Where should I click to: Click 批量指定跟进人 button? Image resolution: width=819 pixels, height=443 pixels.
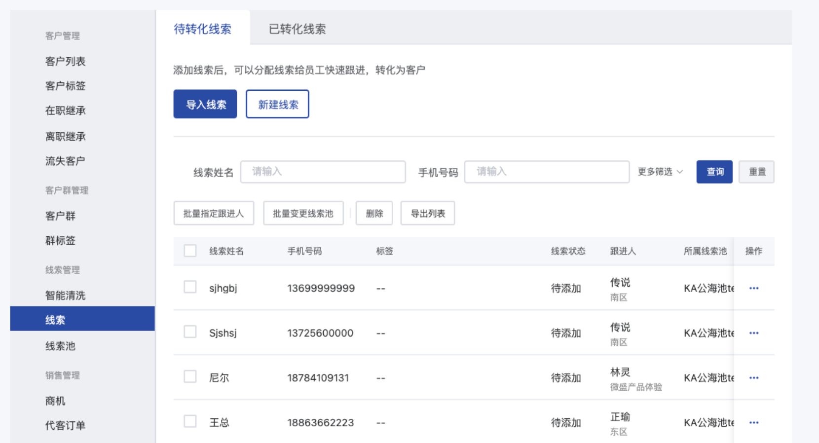click(x=214, y=213)
